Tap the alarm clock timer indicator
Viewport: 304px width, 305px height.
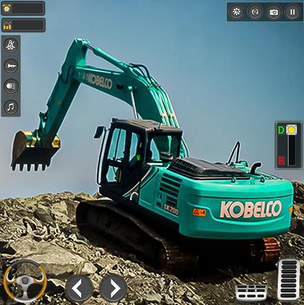pyautogui.click(x=23, y=8)
